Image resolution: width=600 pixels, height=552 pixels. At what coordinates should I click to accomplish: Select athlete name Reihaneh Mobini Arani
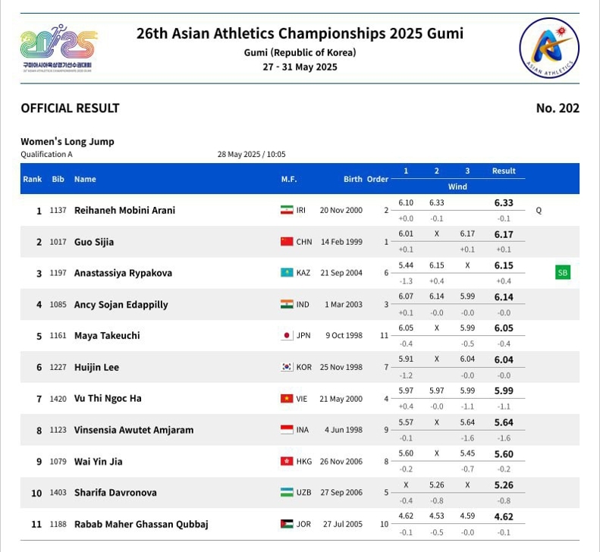pyautogui.click(x=124, y=210)
